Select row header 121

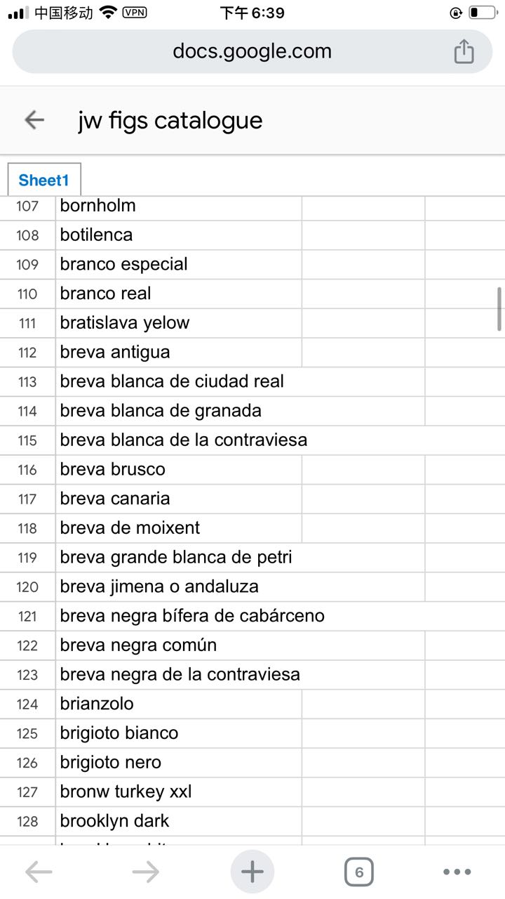[27, 616]
